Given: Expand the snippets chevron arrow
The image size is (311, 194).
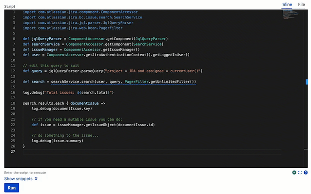Looking at the screenshot, I should pos(36,178).
